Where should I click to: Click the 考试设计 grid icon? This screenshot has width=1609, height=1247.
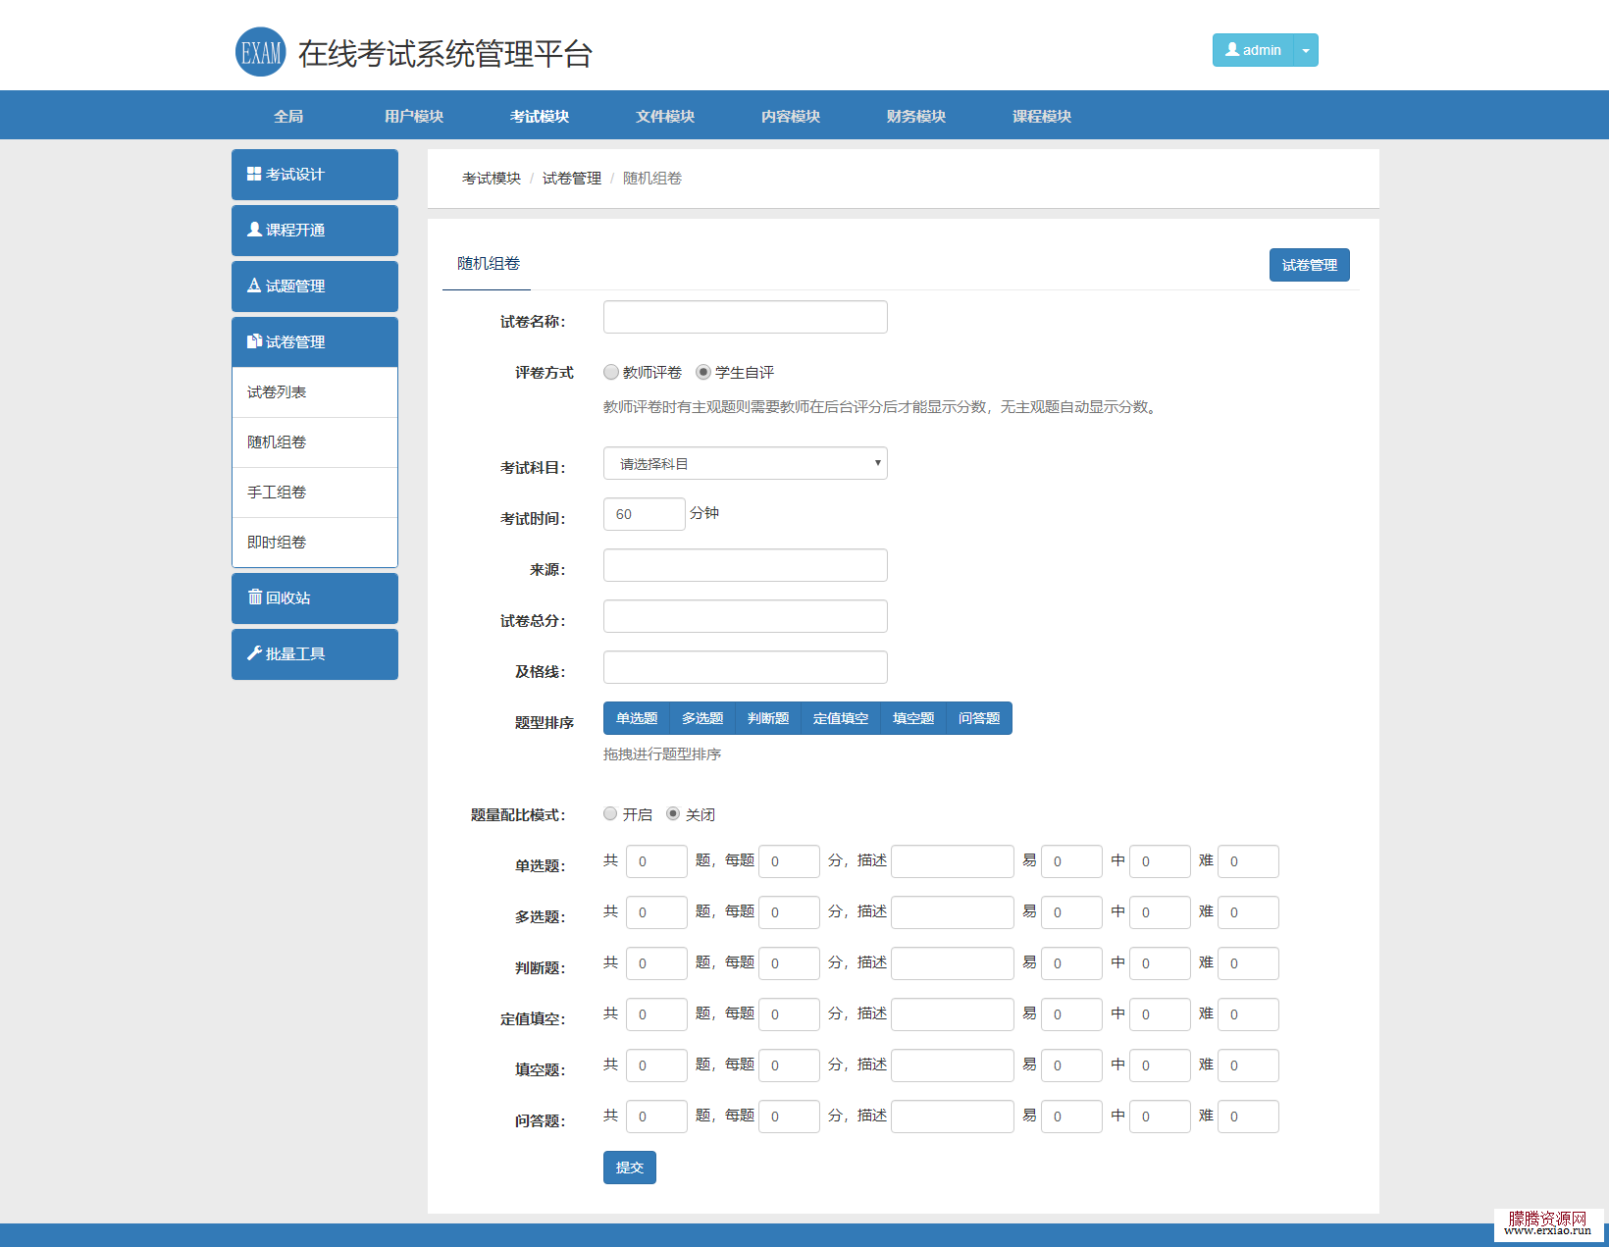(254, 174)
